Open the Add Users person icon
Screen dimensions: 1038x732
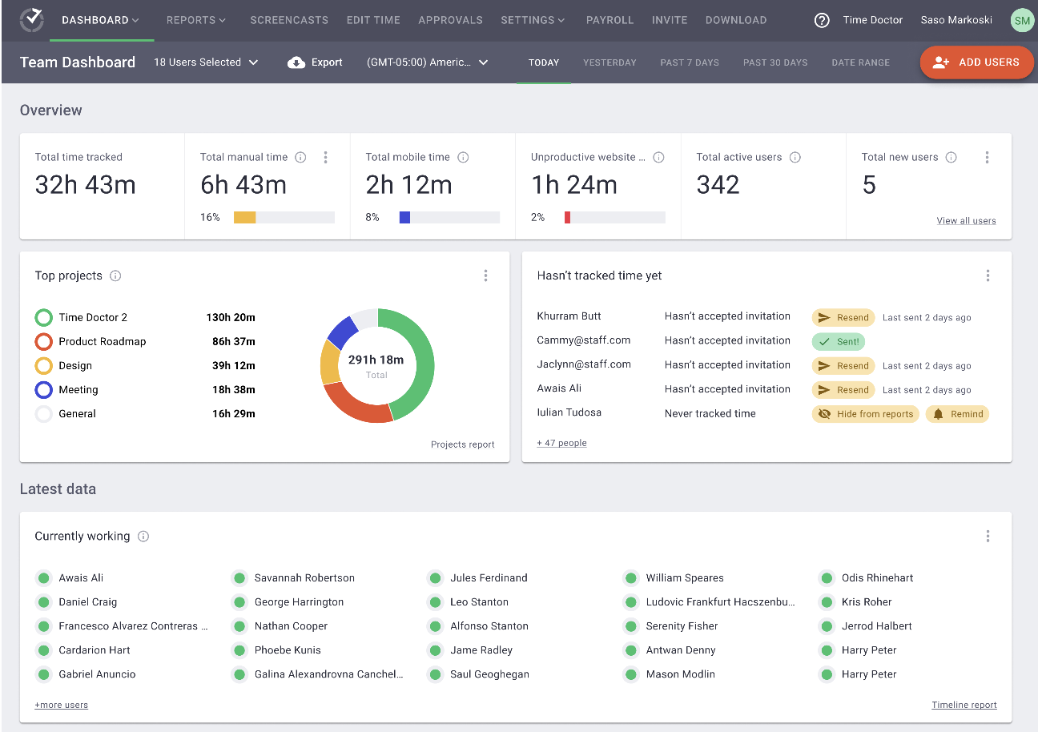(x=940, y=62)
